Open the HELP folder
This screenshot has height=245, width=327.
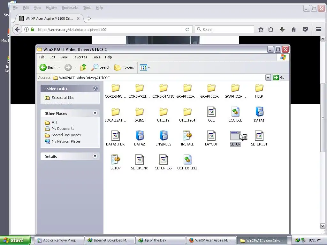[x=259, y=91]
